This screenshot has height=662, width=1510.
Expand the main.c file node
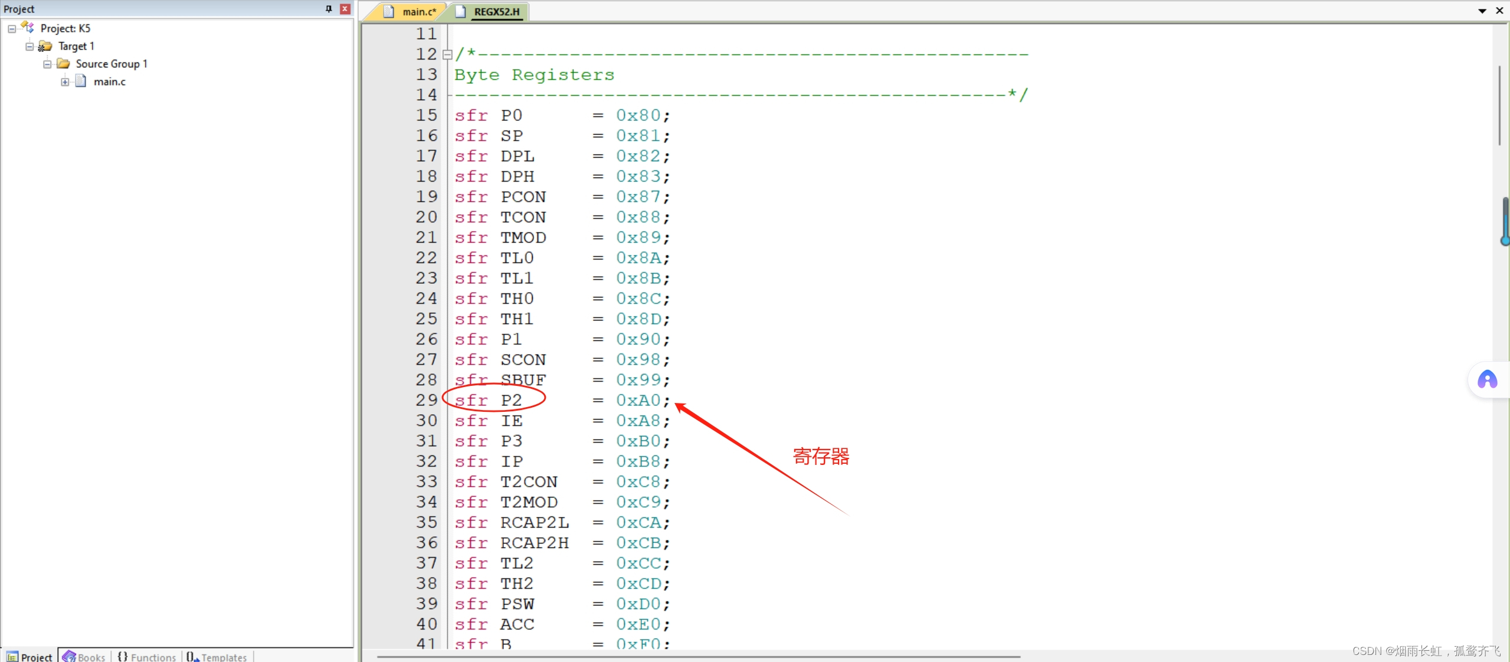pyautogui.click(x=65, y=81)
